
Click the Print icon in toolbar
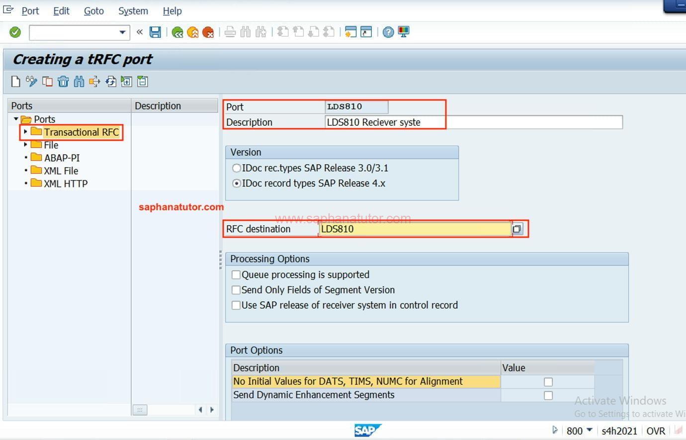tap(230, 32)
